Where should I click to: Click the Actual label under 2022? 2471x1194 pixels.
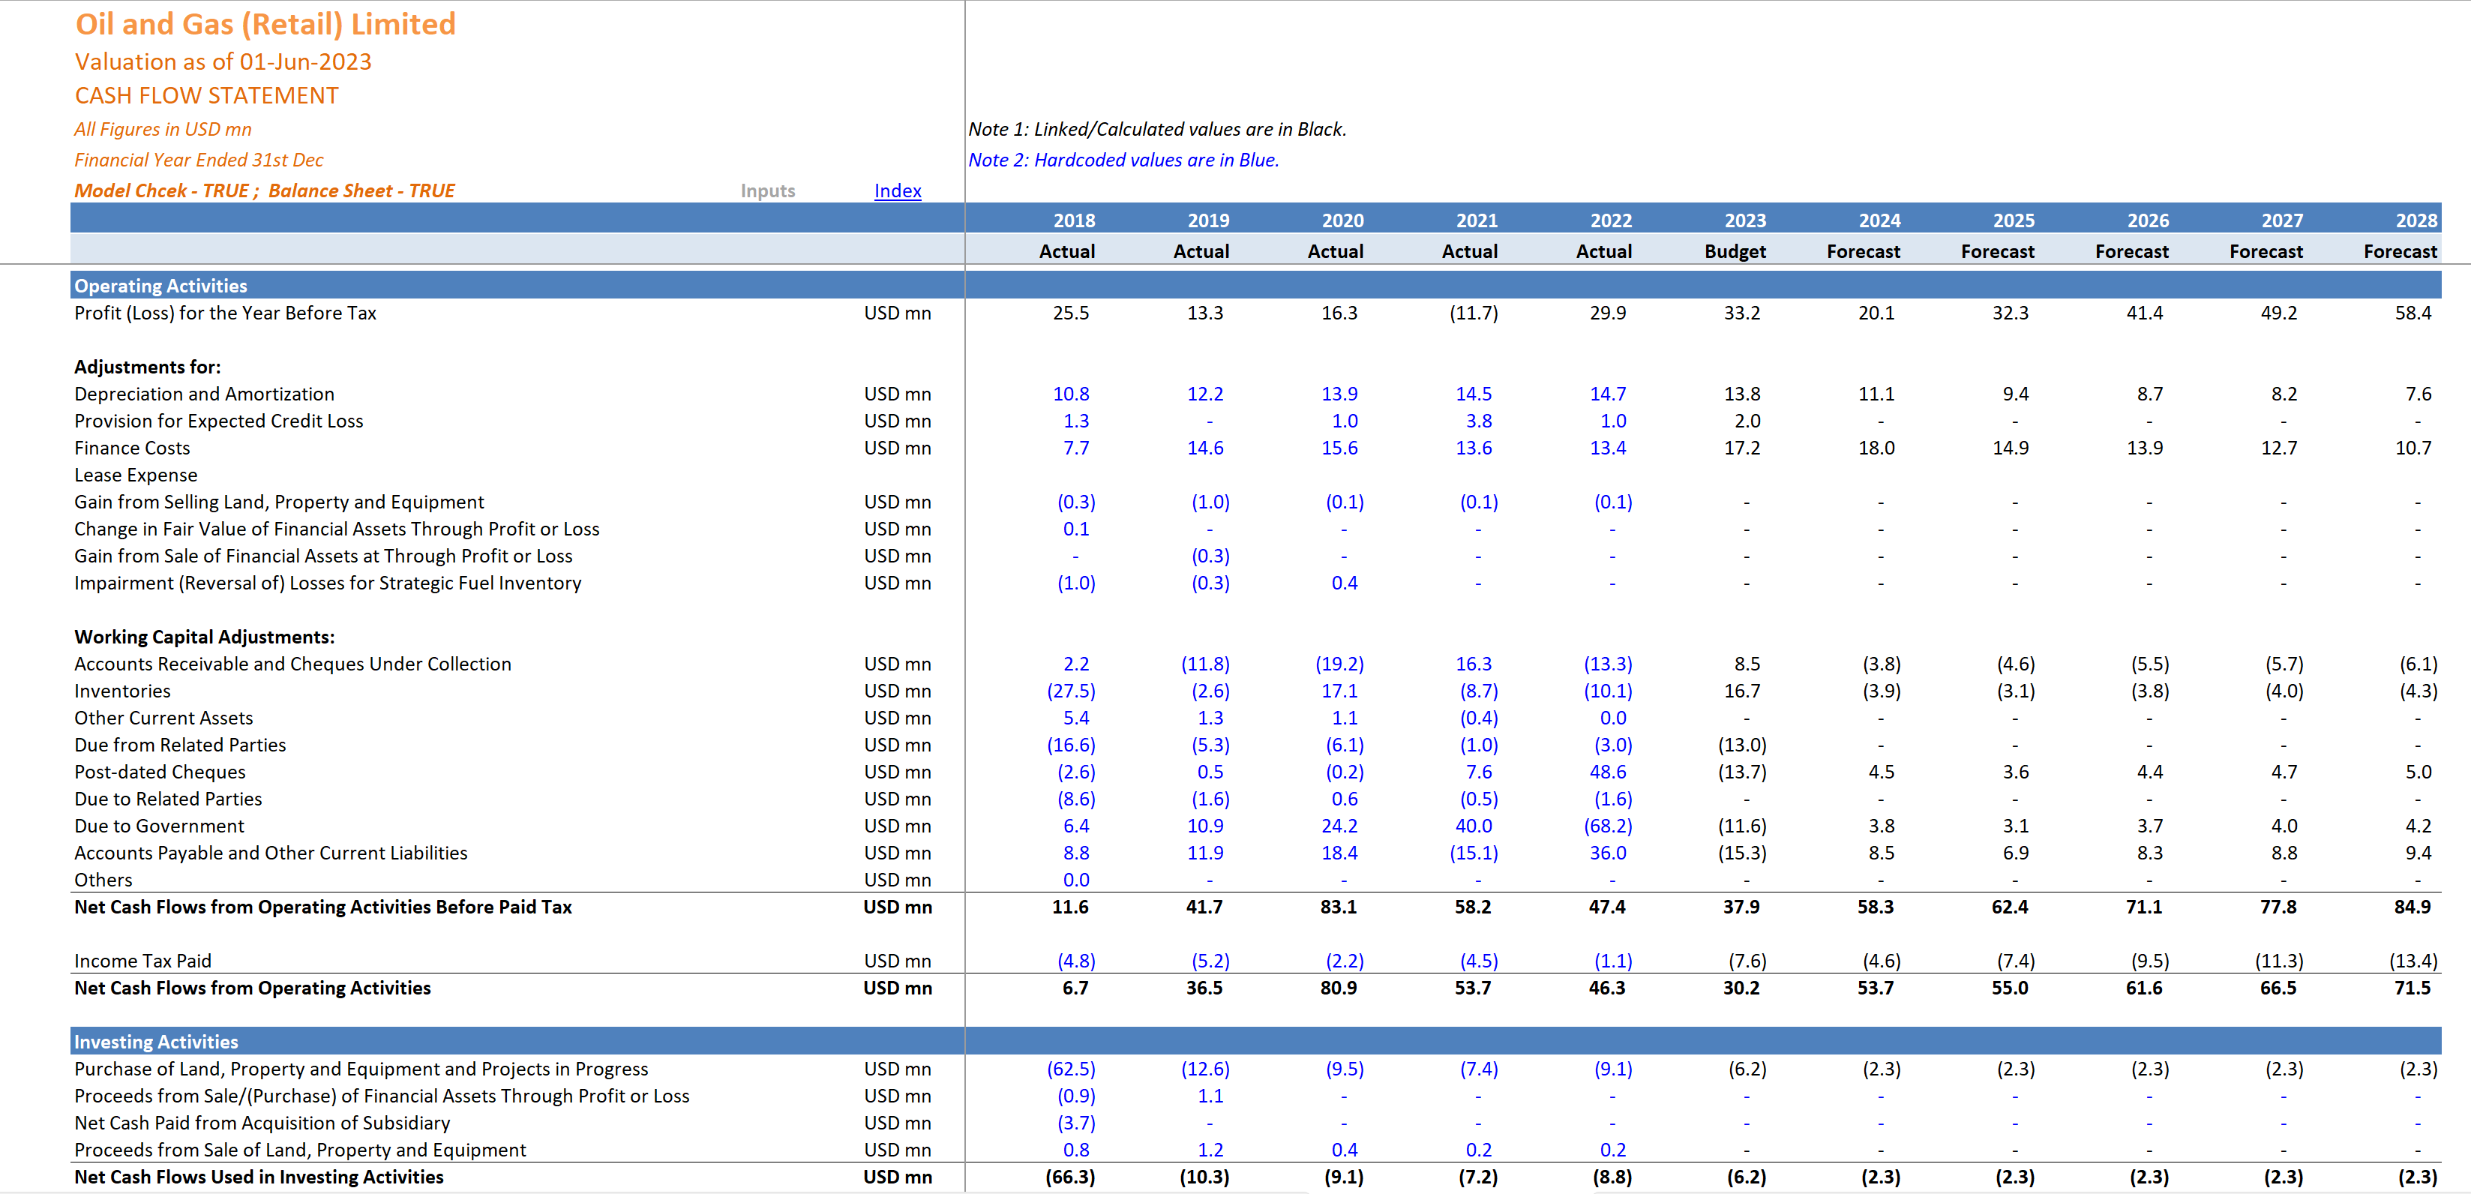[1604, 251]
